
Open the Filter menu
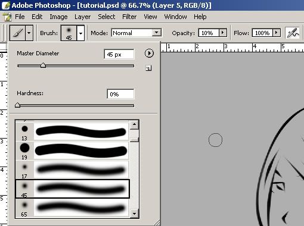[129, 17]
